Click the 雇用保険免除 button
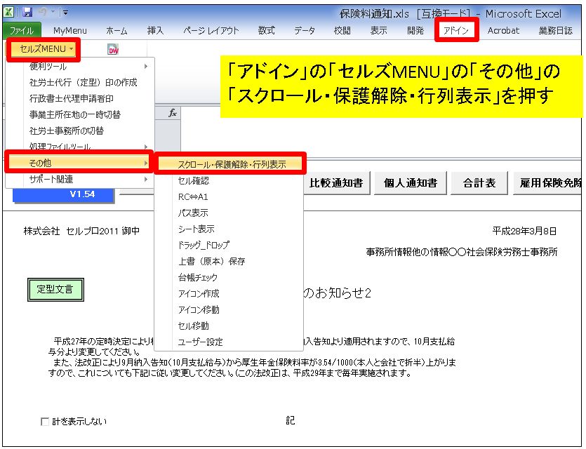Image resolution: width=586 pixels, height=449 pixels. tap(548, 182)
